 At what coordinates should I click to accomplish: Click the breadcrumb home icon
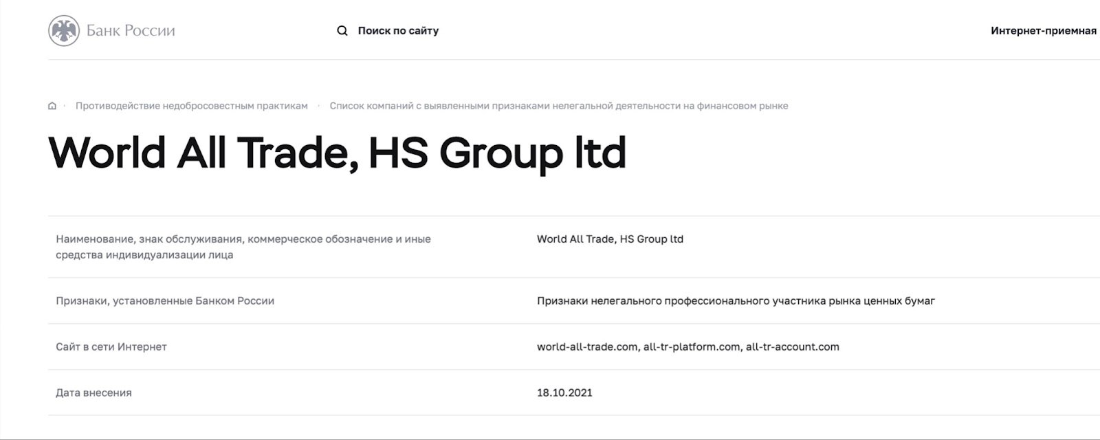coord(52,106)
